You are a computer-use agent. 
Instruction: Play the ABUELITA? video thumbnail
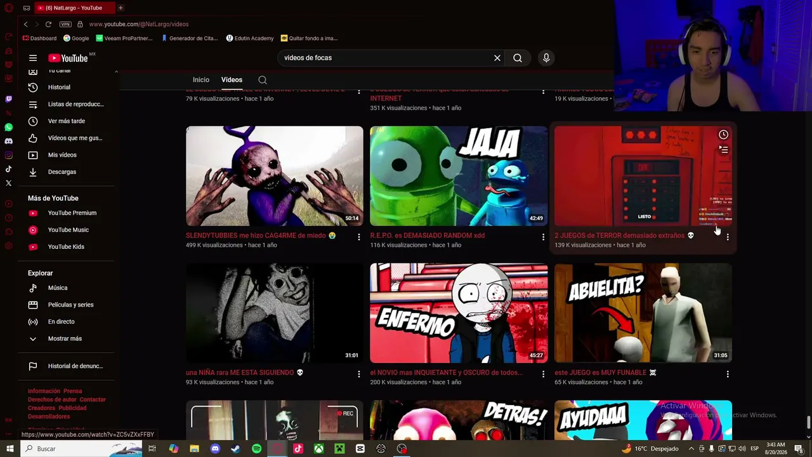pyautogui.click(x=643, y=313)
